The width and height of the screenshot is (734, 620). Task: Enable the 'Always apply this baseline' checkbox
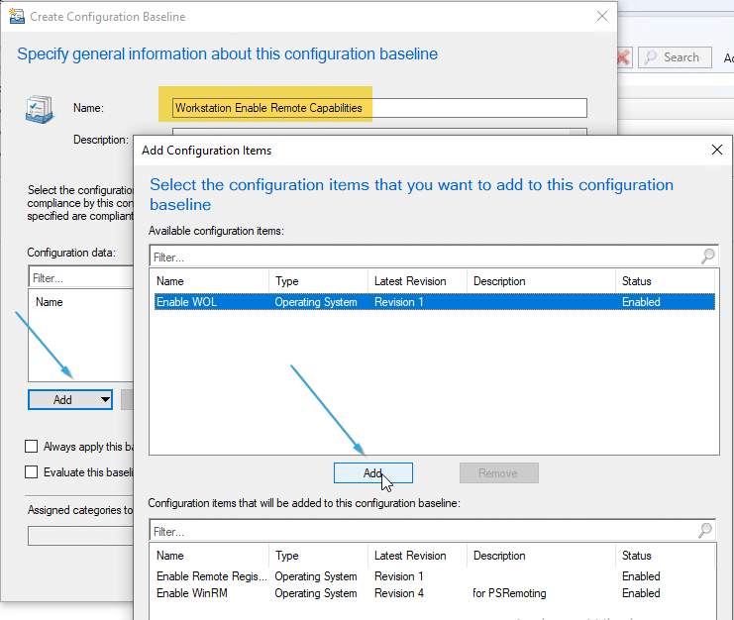tap(33, 447)
